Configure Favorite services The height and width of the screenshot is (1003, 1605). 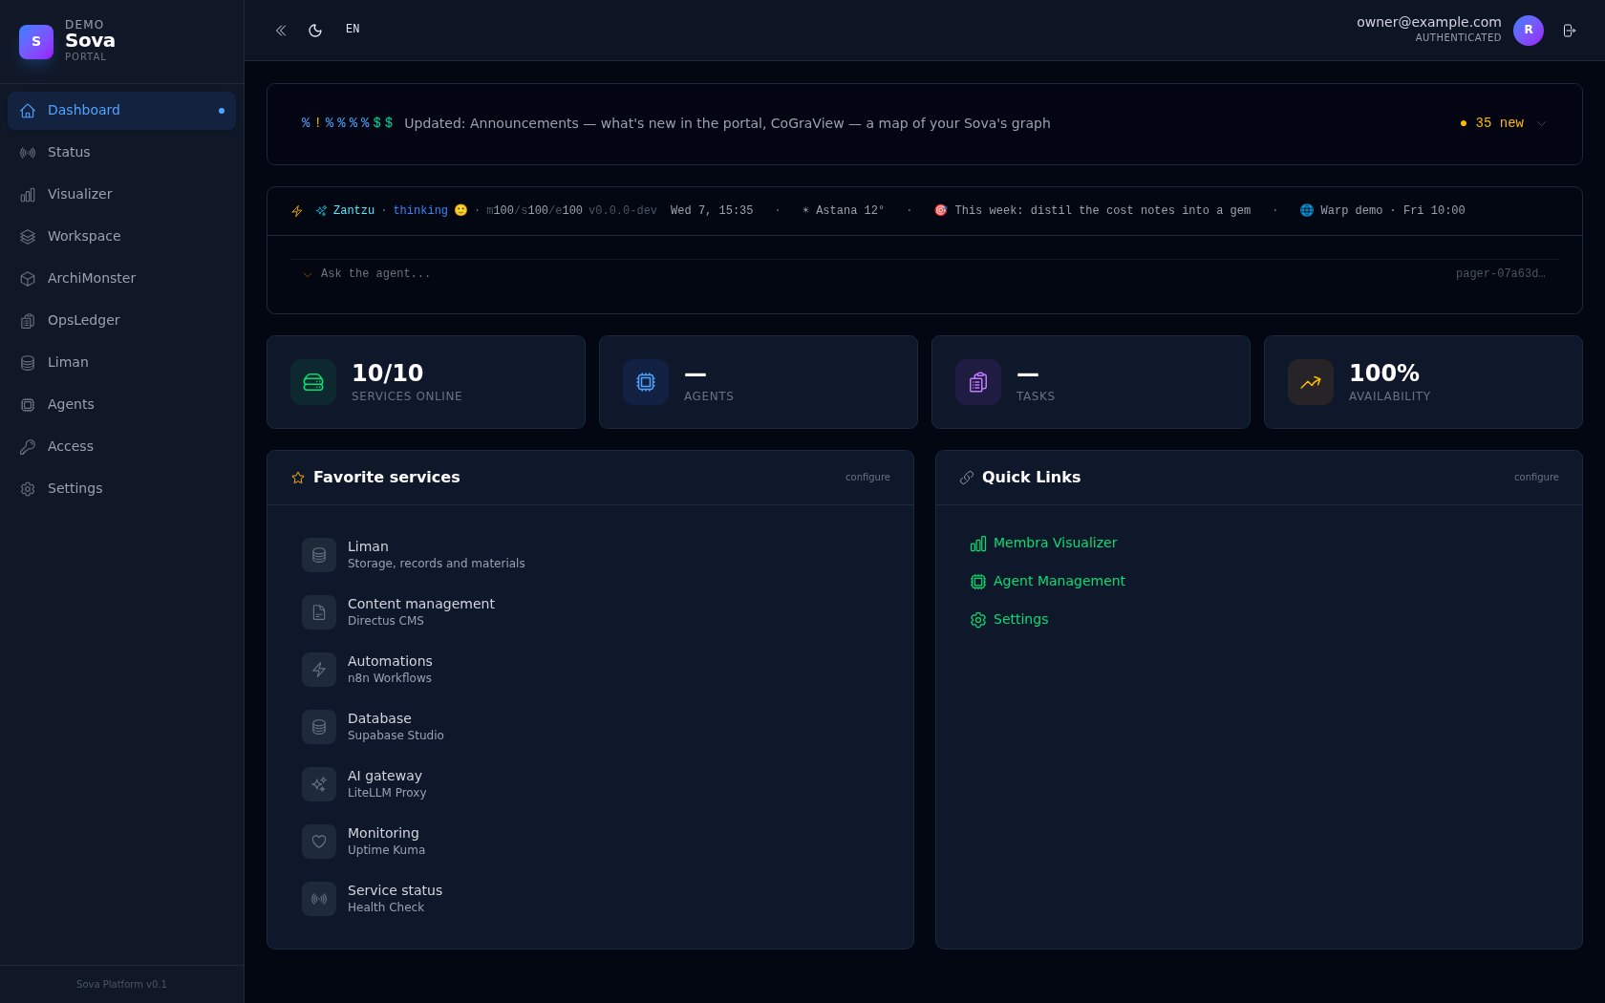(x=867, y=478)
